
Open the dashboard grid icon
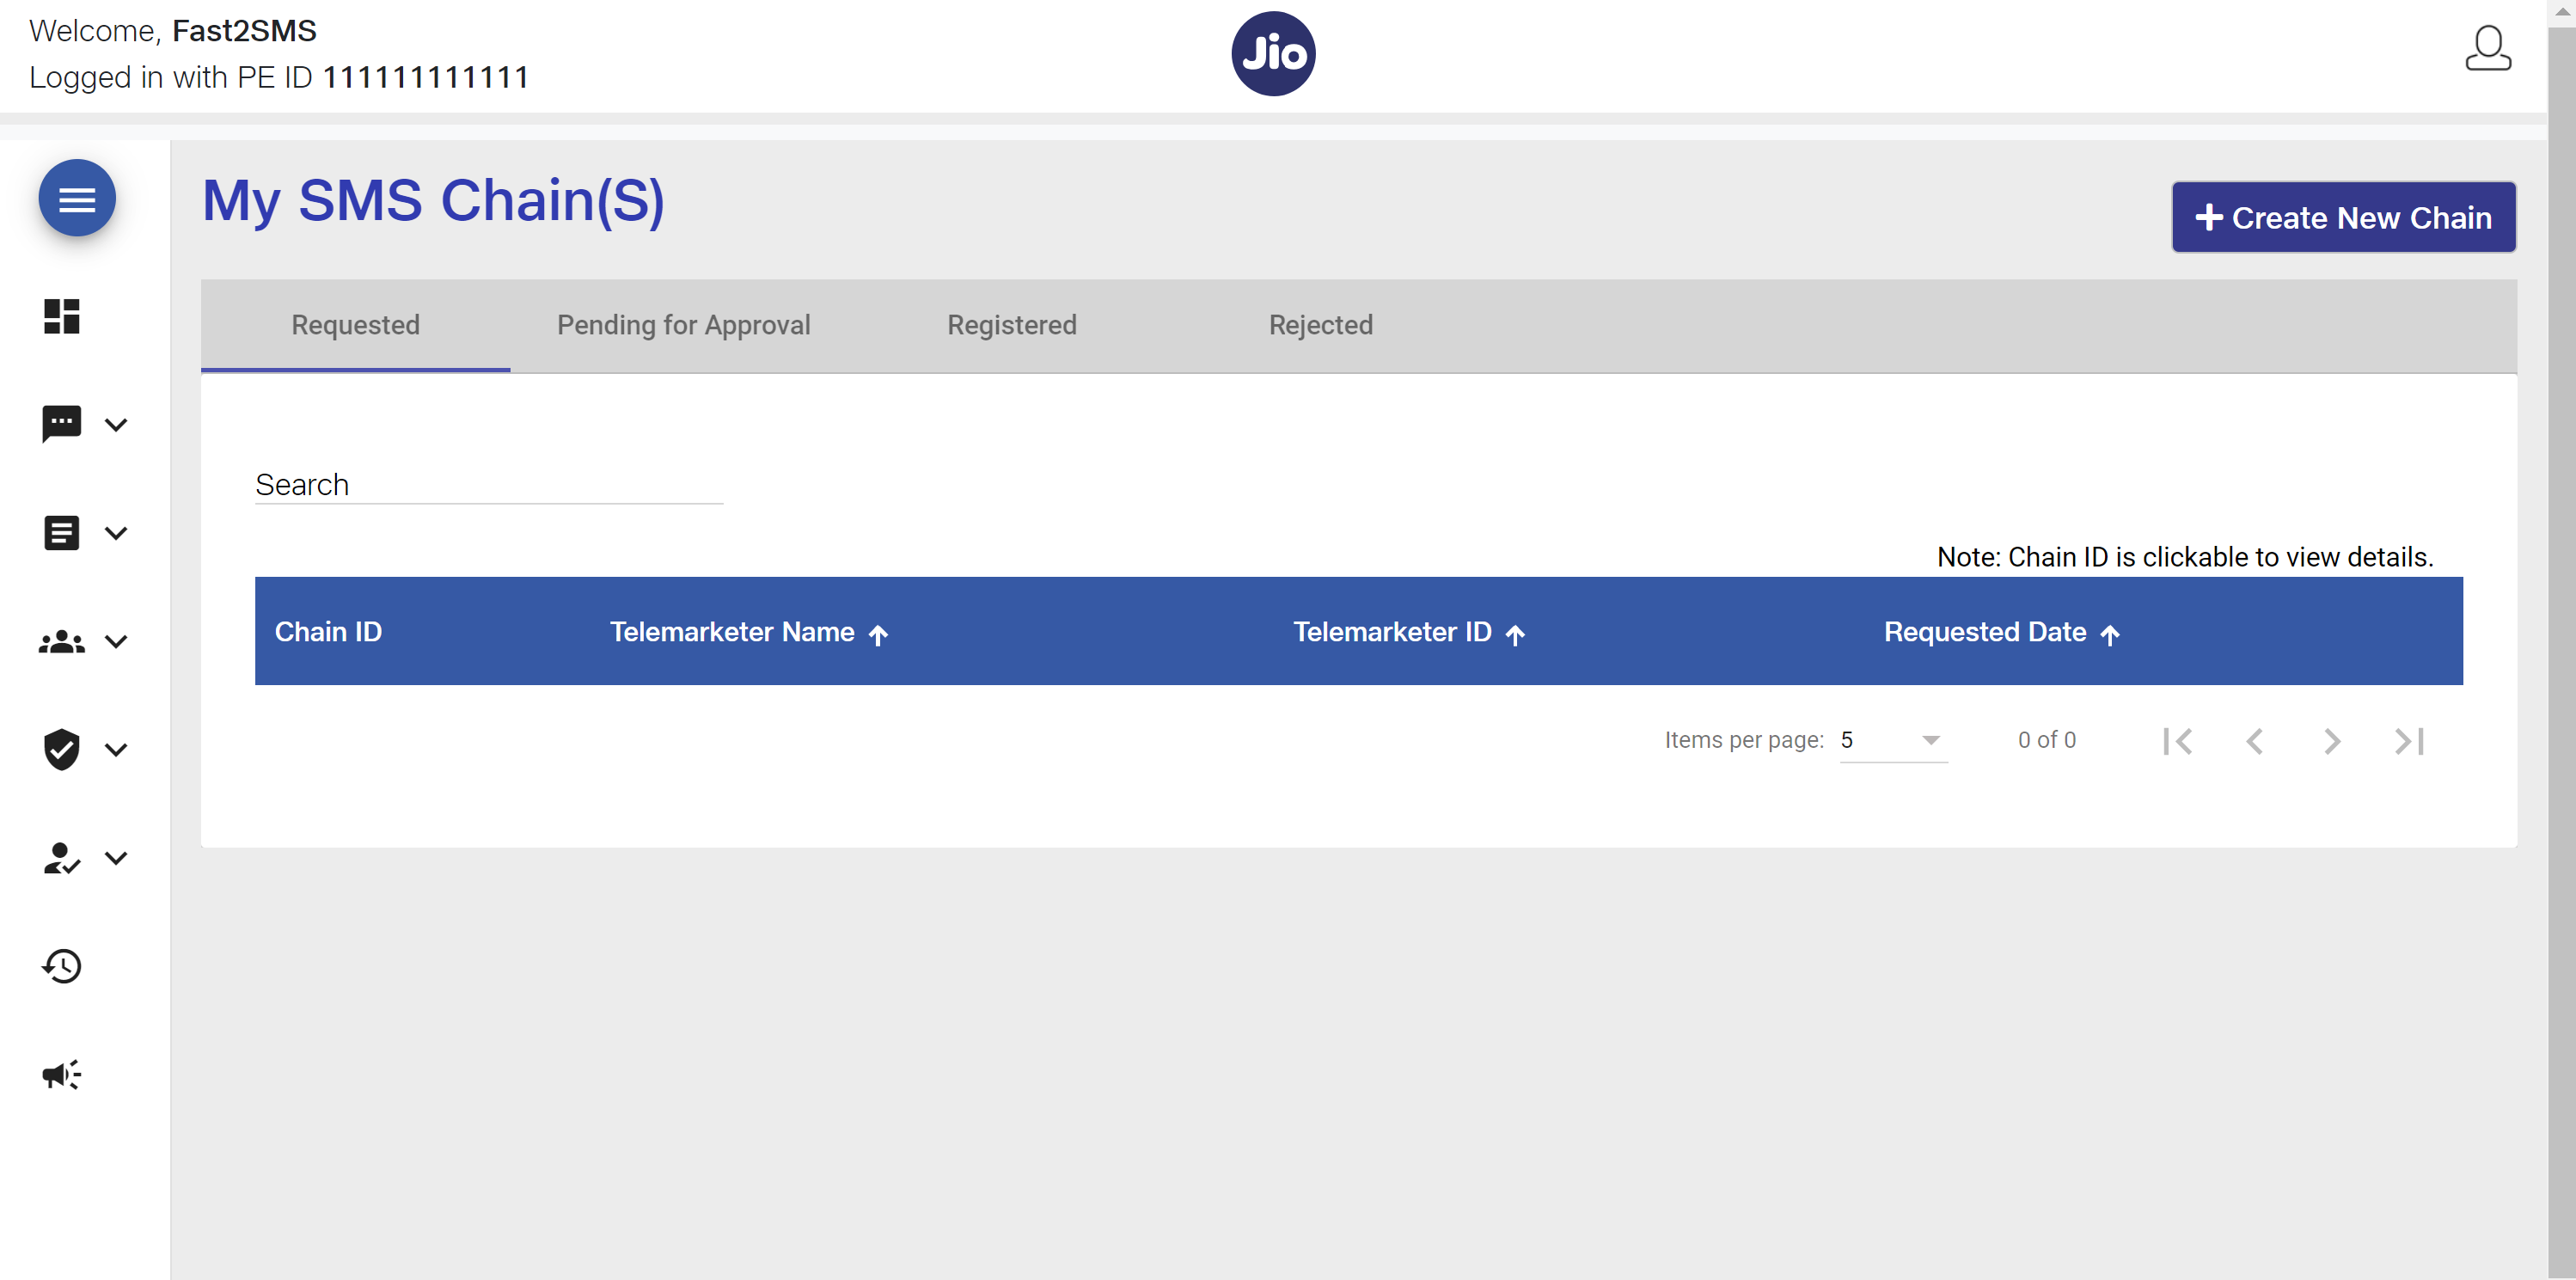[x=61, y=317]
